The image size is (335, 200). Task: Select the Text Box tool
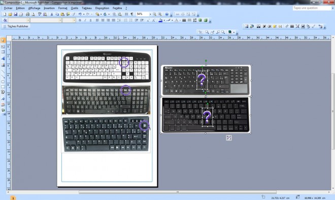(x=3, y=46)
